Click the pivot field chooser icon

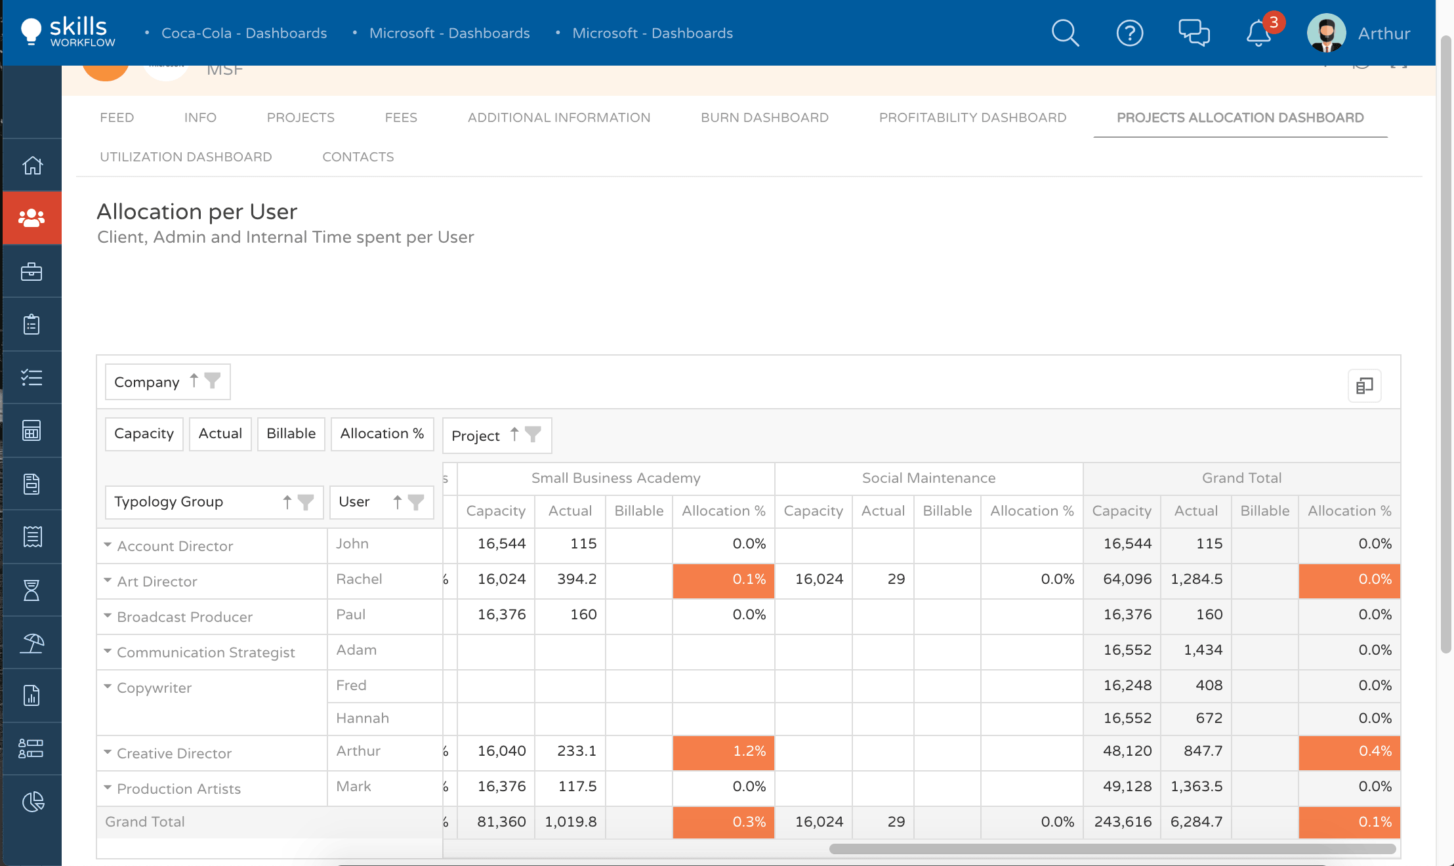pos(1364,386)
